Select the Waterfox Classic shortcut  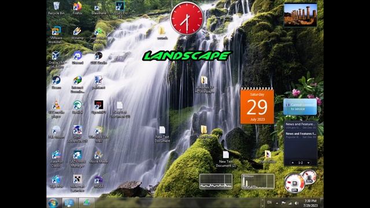56,159
